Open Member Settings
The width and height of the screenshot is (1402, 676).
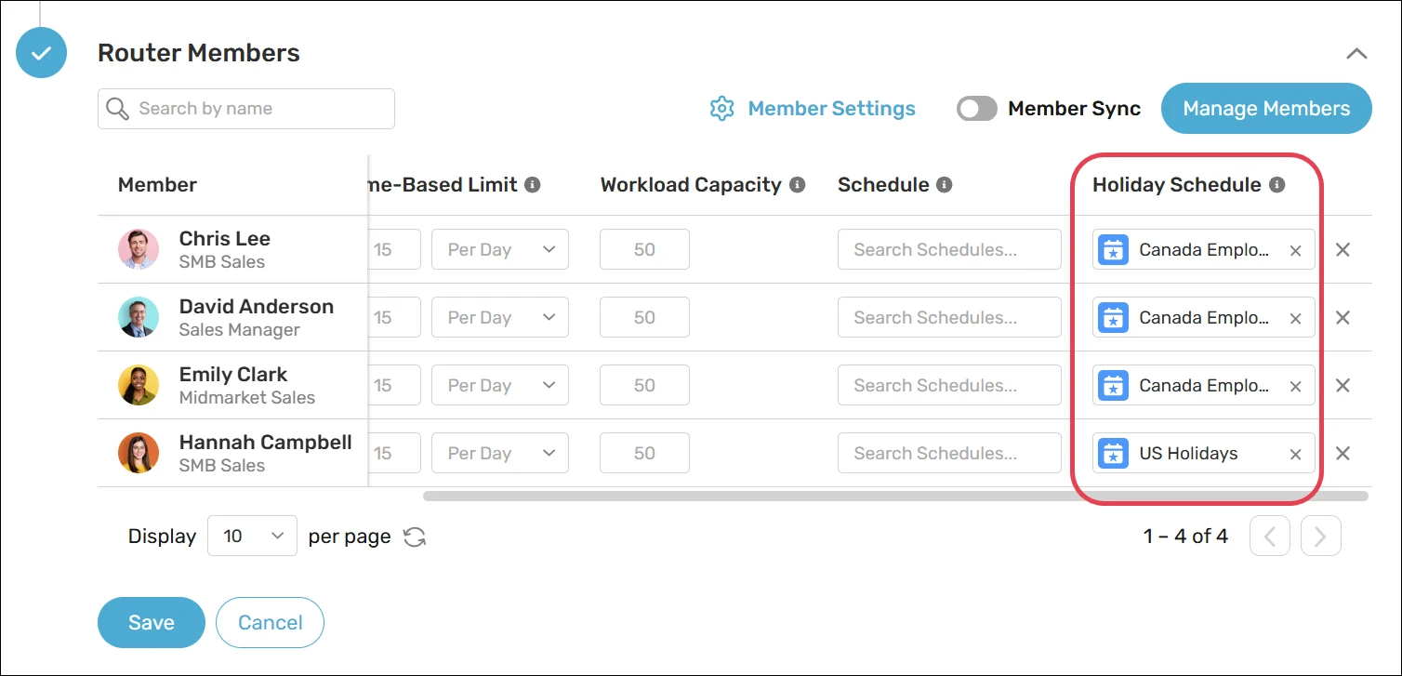pyautogui.click(x=813, y=109)
